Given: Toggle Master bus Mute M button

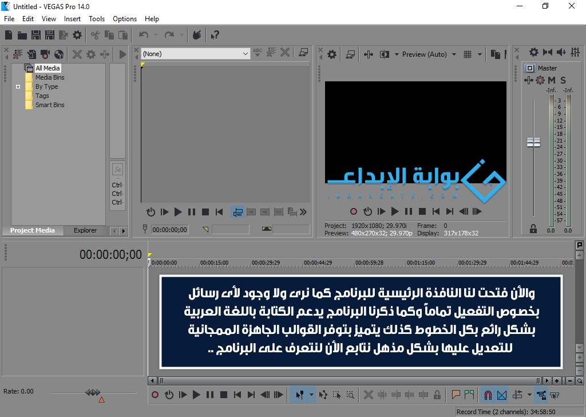Looking at the screenshot, I should [552, 80].
